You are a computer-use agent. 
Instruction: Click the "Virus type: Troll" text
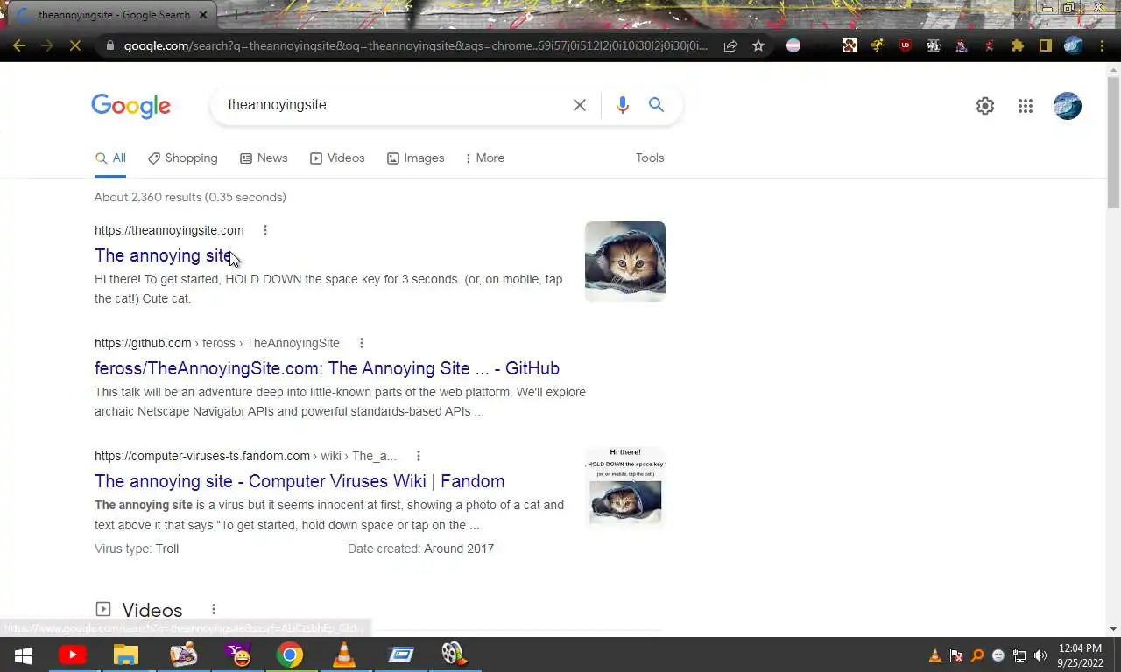137,549
